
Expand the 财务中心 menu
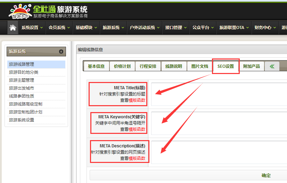(x=264, y=28)
